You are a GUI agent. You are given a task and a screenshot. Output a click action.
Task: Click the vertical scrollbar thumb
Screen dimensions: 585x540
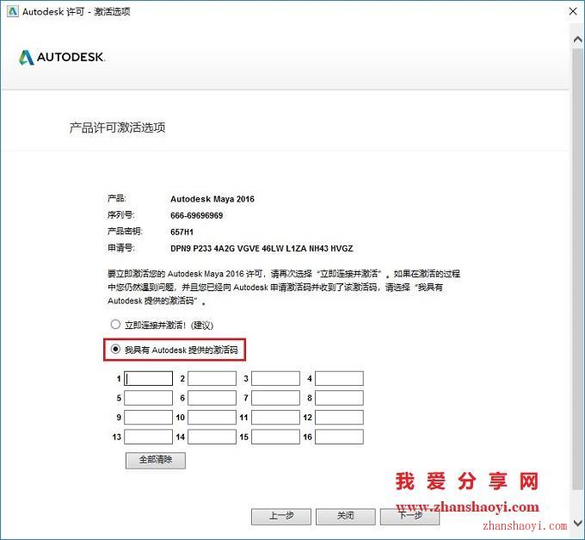tap(577, 269)
